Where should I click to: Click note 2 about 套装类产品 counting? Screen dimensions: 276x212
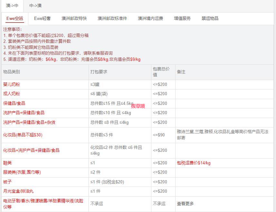pyautogui.click(x=37, y=41)
